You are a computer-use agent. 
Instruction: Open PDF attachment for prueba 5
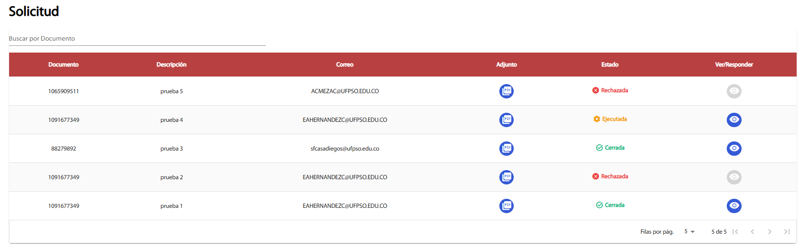[506, 91]
